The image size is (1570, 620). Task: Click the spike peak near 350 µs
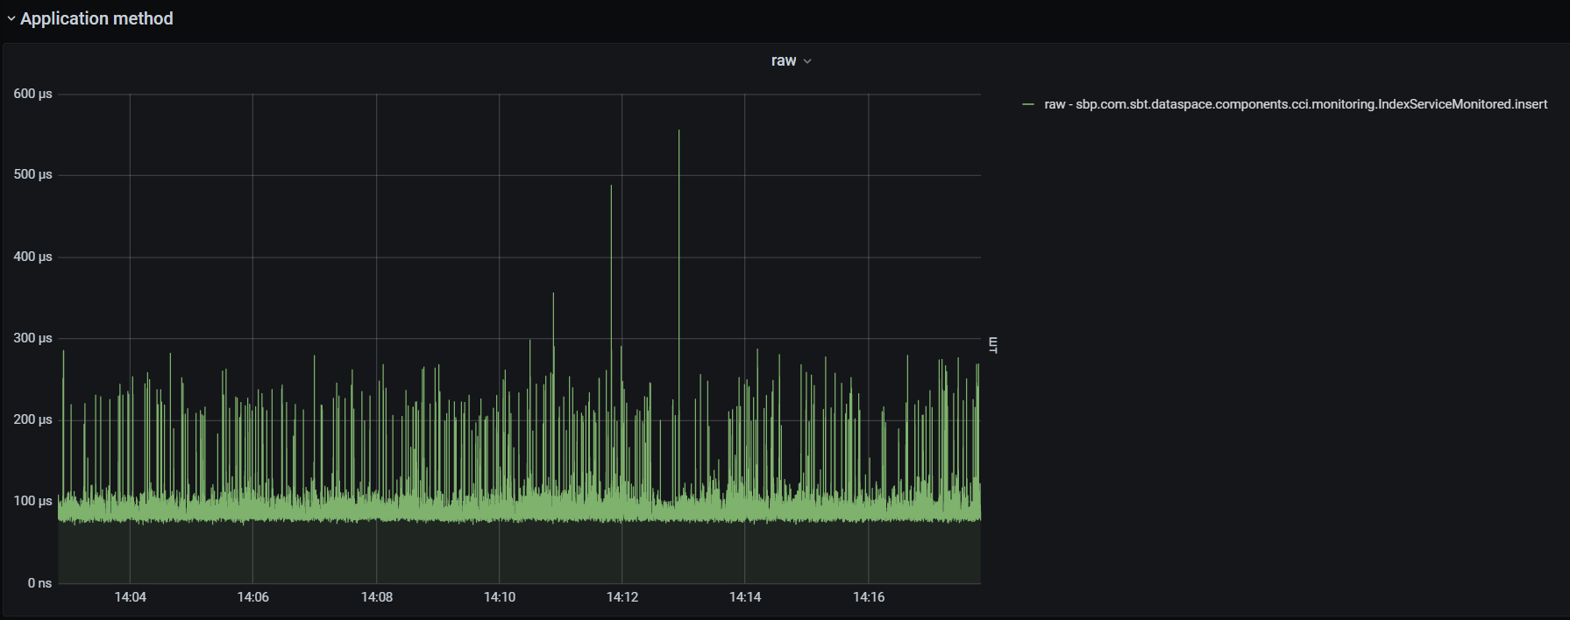pos(553,294)
